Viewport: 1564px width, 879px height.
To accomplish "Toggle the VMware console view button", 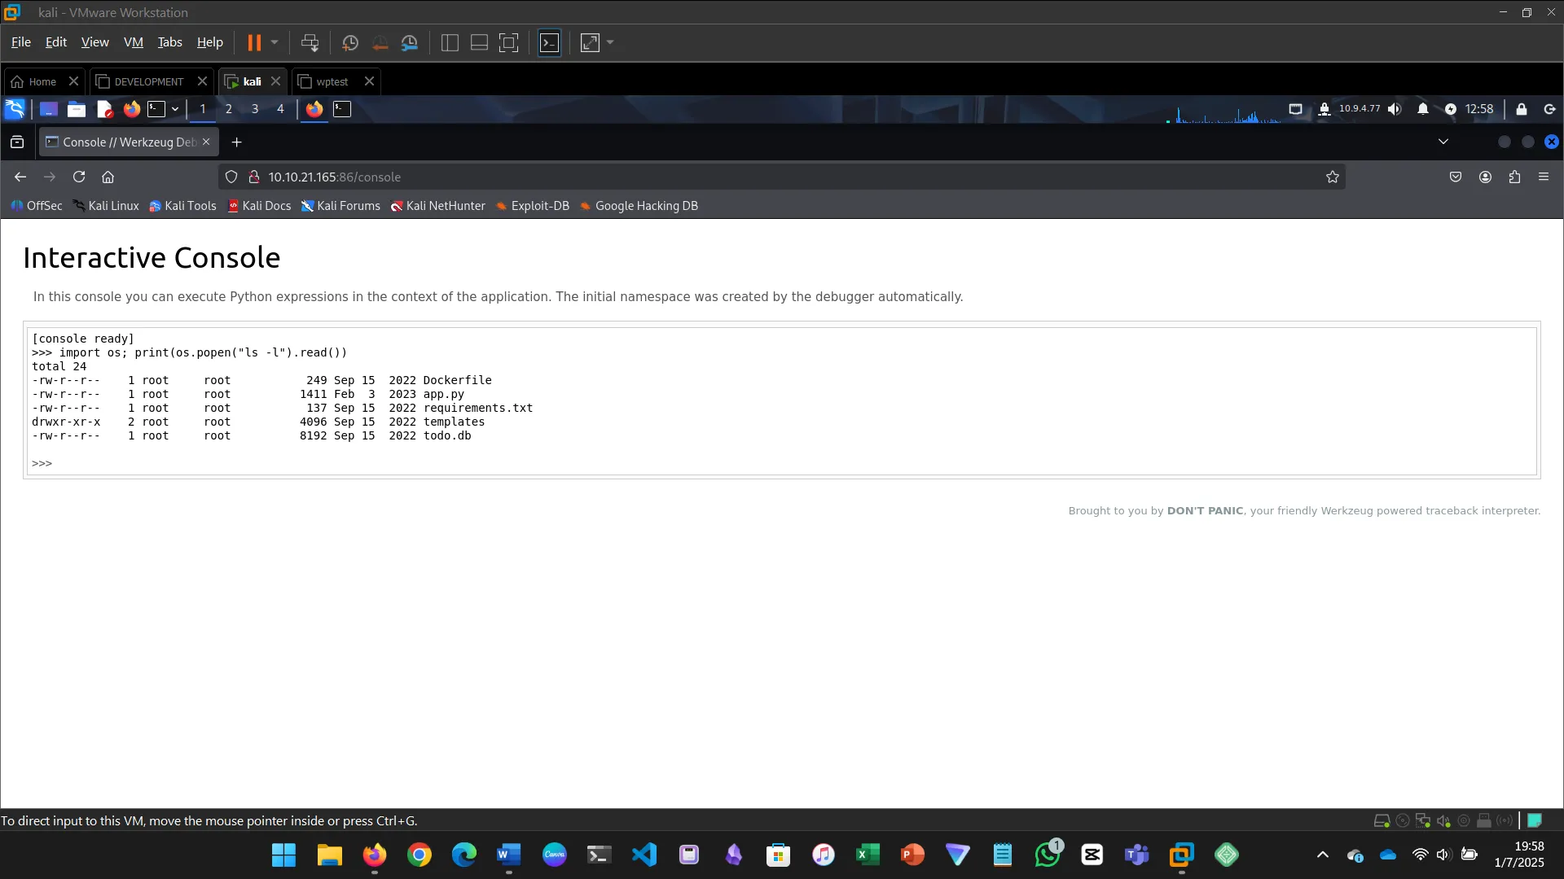I will (550, 42).
